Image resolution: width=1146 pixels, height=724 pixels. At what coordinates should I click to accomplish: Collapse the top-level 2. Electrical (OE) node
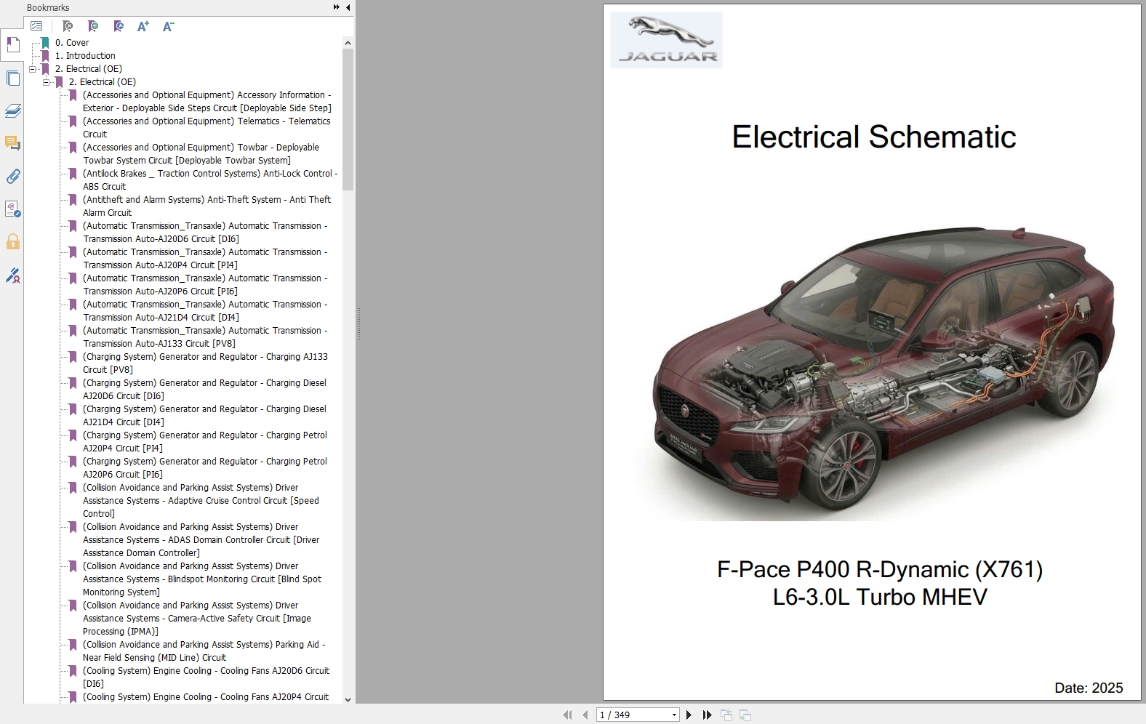[32, 69]
